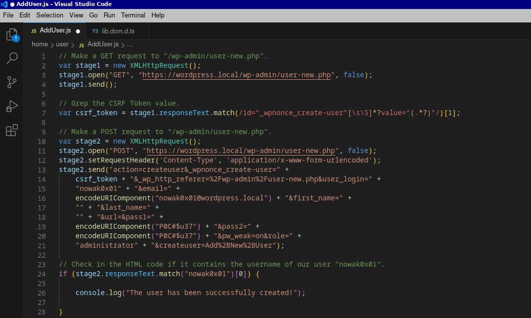
Task: Open the Search view icon
Action: pos(12,58)
